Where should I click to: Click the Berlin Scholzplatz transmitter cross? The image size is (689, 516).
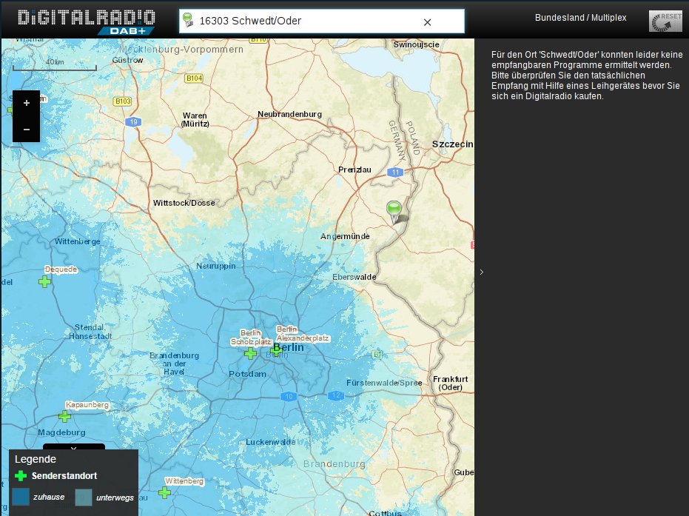tap(251, 354)
